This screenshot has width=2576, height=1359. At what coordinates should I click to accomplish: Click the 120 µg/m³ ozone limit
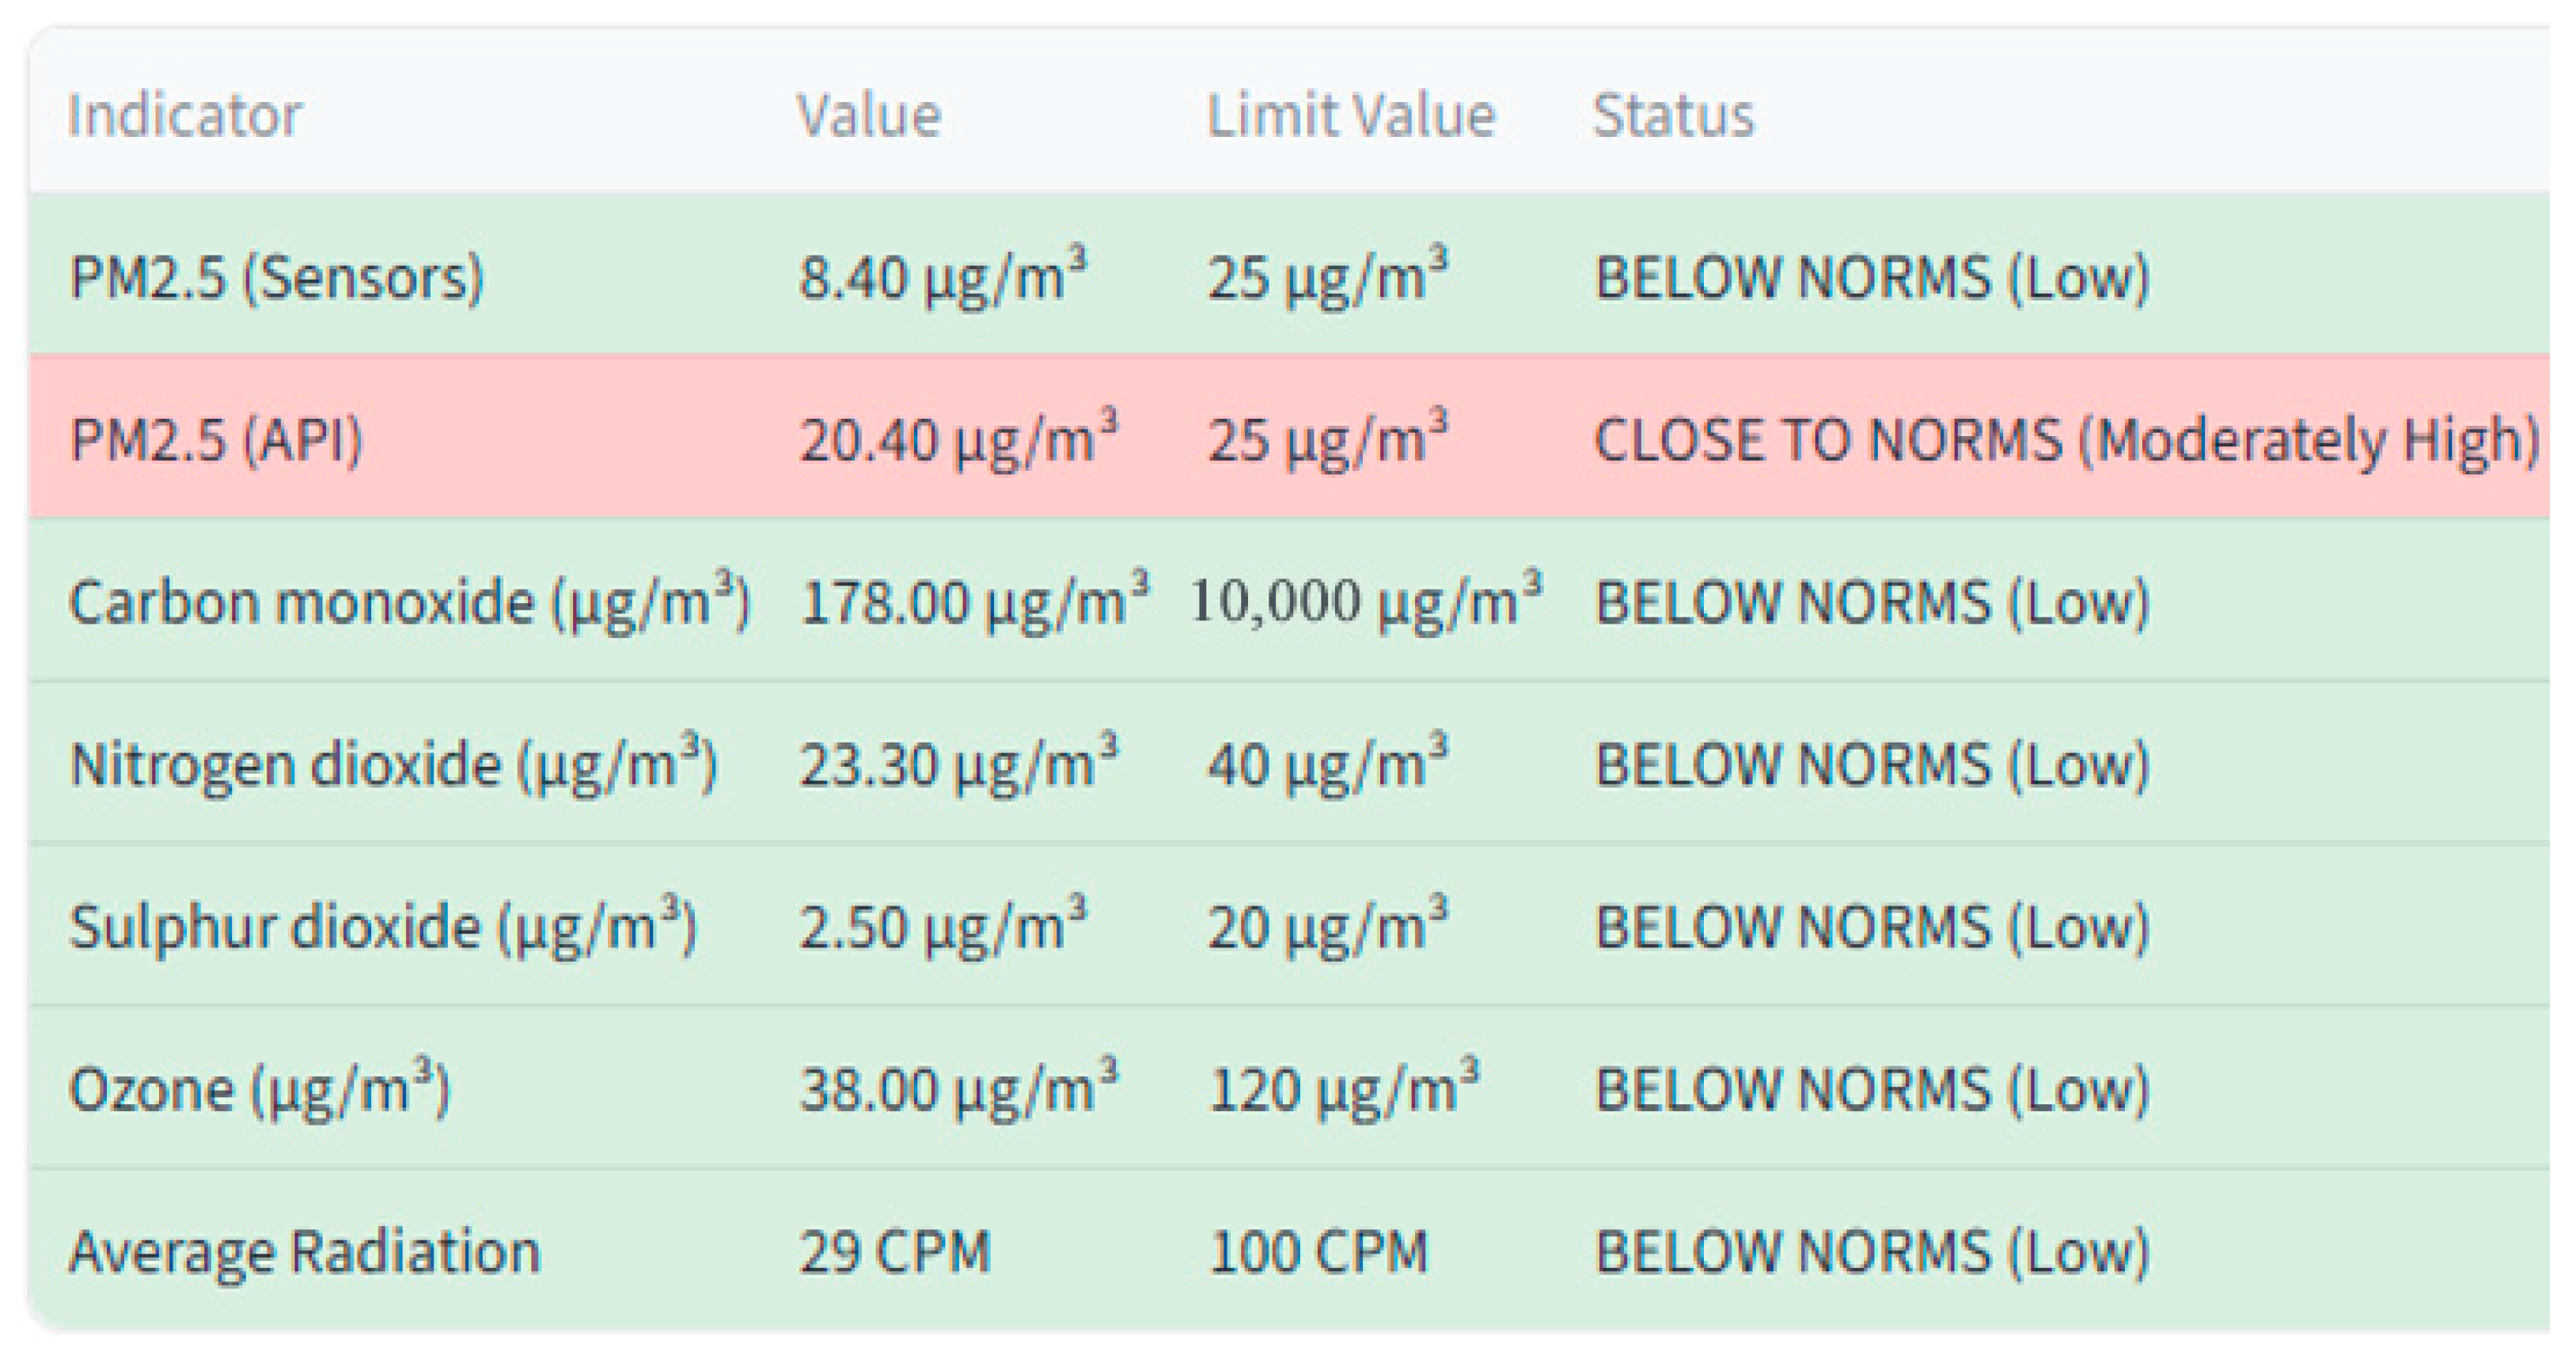1343,1089
